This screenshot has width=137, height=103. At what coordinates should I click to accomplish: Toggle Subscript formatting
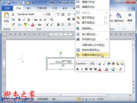[x=41, y=20]
